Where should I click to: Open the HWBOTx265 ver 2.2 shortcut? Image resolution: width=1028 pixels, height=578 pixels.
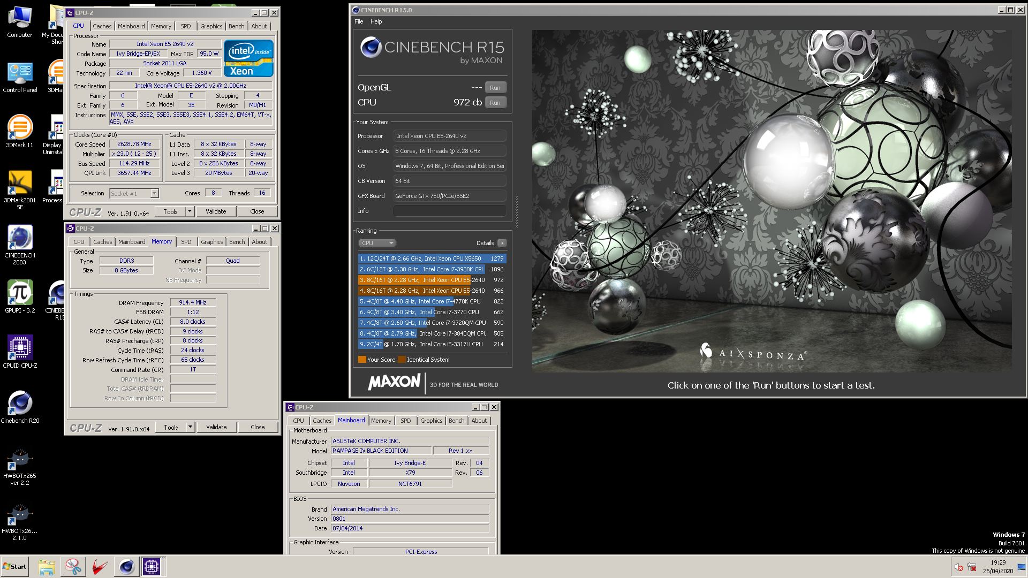click(20, 467)
